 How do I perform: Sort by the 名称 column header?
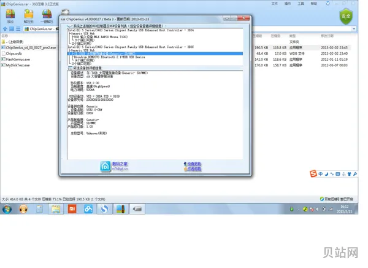tap(5, 36)
